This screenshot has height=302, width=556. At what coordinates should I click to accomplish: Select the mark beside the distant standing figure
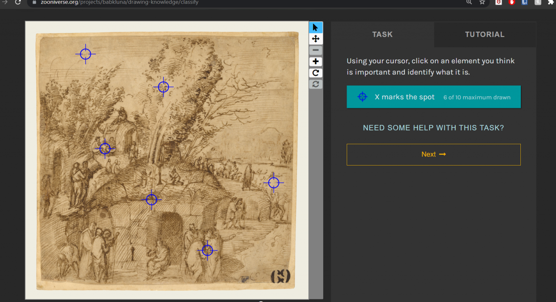coord(274,183)
